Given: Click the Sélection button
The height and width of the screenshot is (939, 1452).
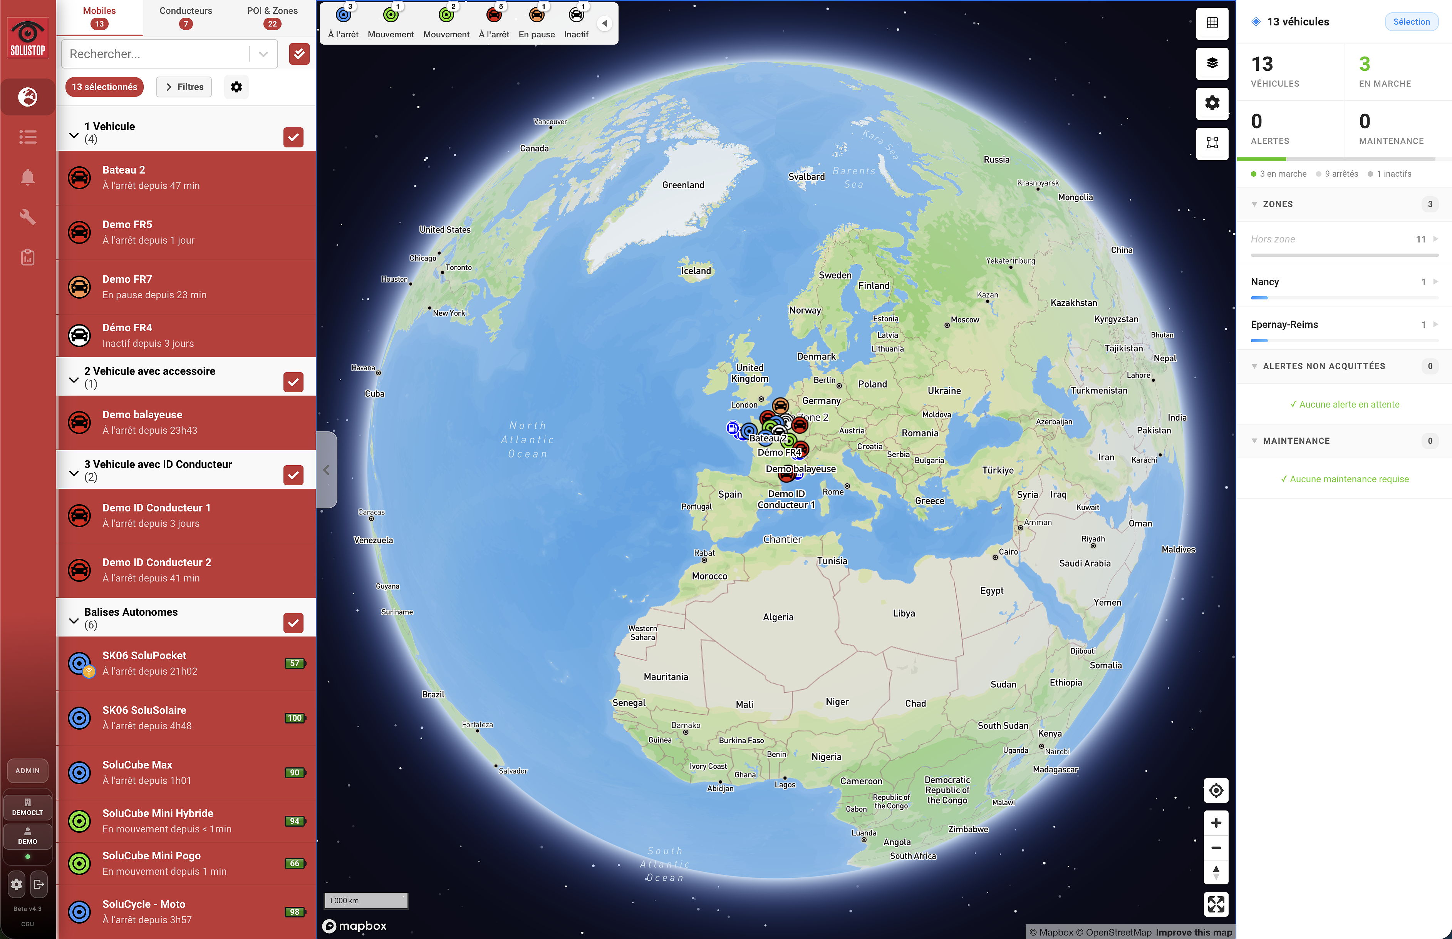Looking at the screenshot, I should click(x=1411, y=21).
